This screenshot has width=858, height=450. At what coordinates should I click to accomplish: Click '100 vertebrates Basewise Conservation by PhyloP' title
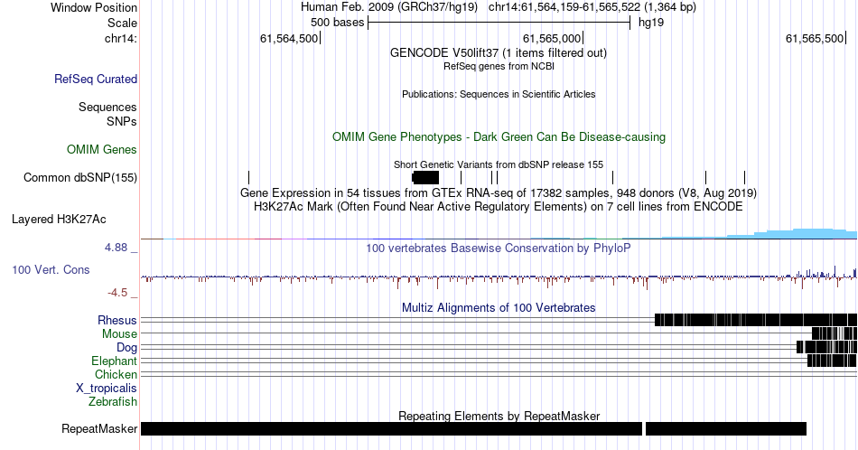click(x=499, y=248)
